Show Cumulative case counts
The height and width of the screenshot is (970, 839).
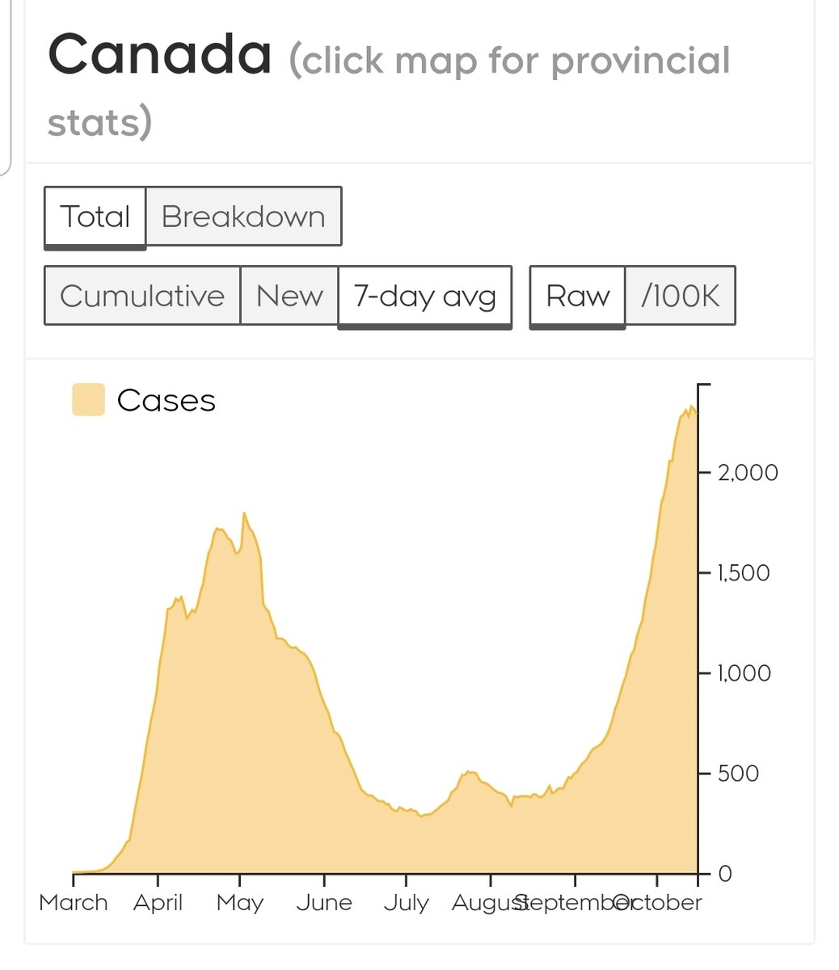(142, 296)
